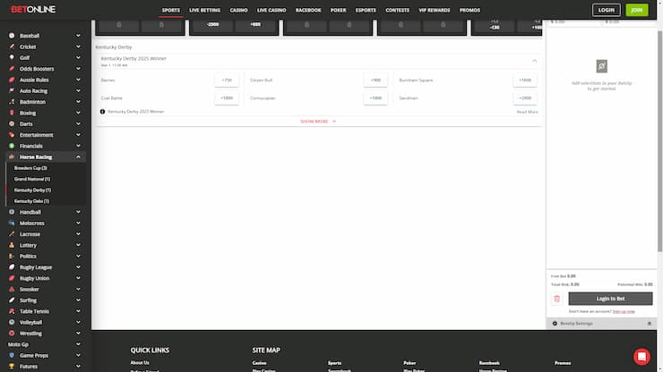Image resolution: width=663 pixels, height=372 pixels.
Task: Click the Aussie Rules icon
Action: [12, 80]
